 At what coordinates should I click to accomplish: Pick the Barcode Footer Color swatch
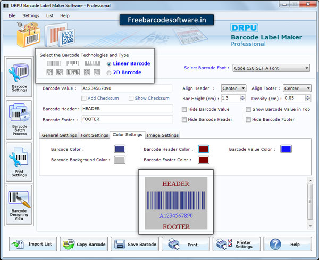click(204, 160)
